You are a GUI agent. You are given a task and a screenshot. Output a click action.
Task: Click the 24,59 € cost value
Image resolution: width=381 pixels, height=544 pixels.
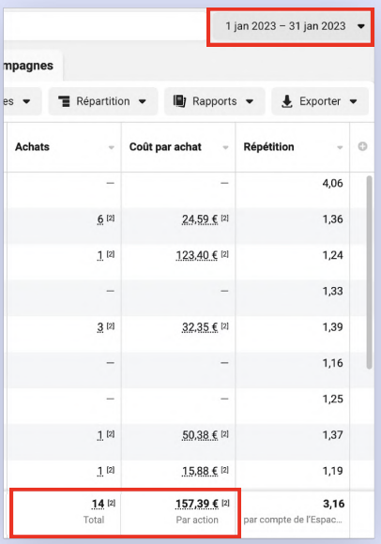click(x=200, y=219)
